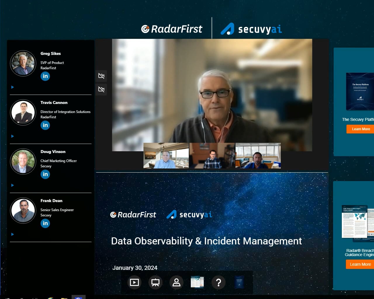
Task: Select the video tile of man near blue sofa
Action: click(258, 156)
